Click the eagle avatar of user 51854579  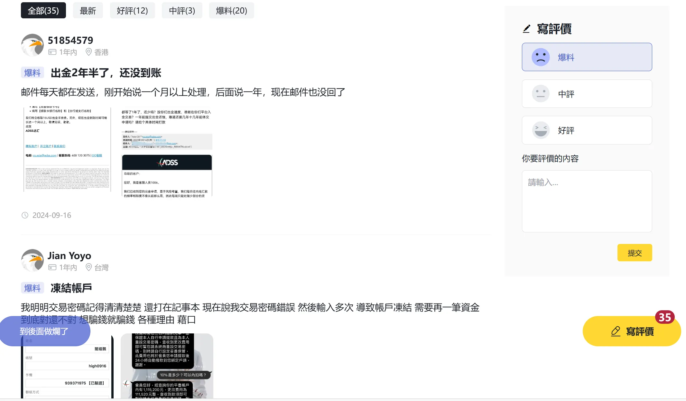[x=32, y=45]
